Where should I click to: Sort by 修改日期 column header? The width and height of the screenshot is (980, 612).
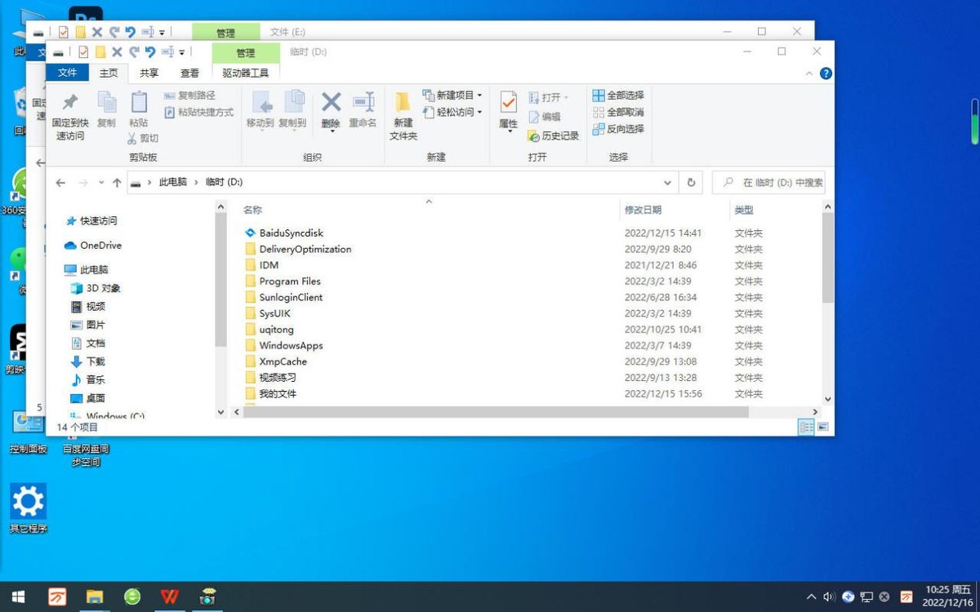tap(644, 211)
